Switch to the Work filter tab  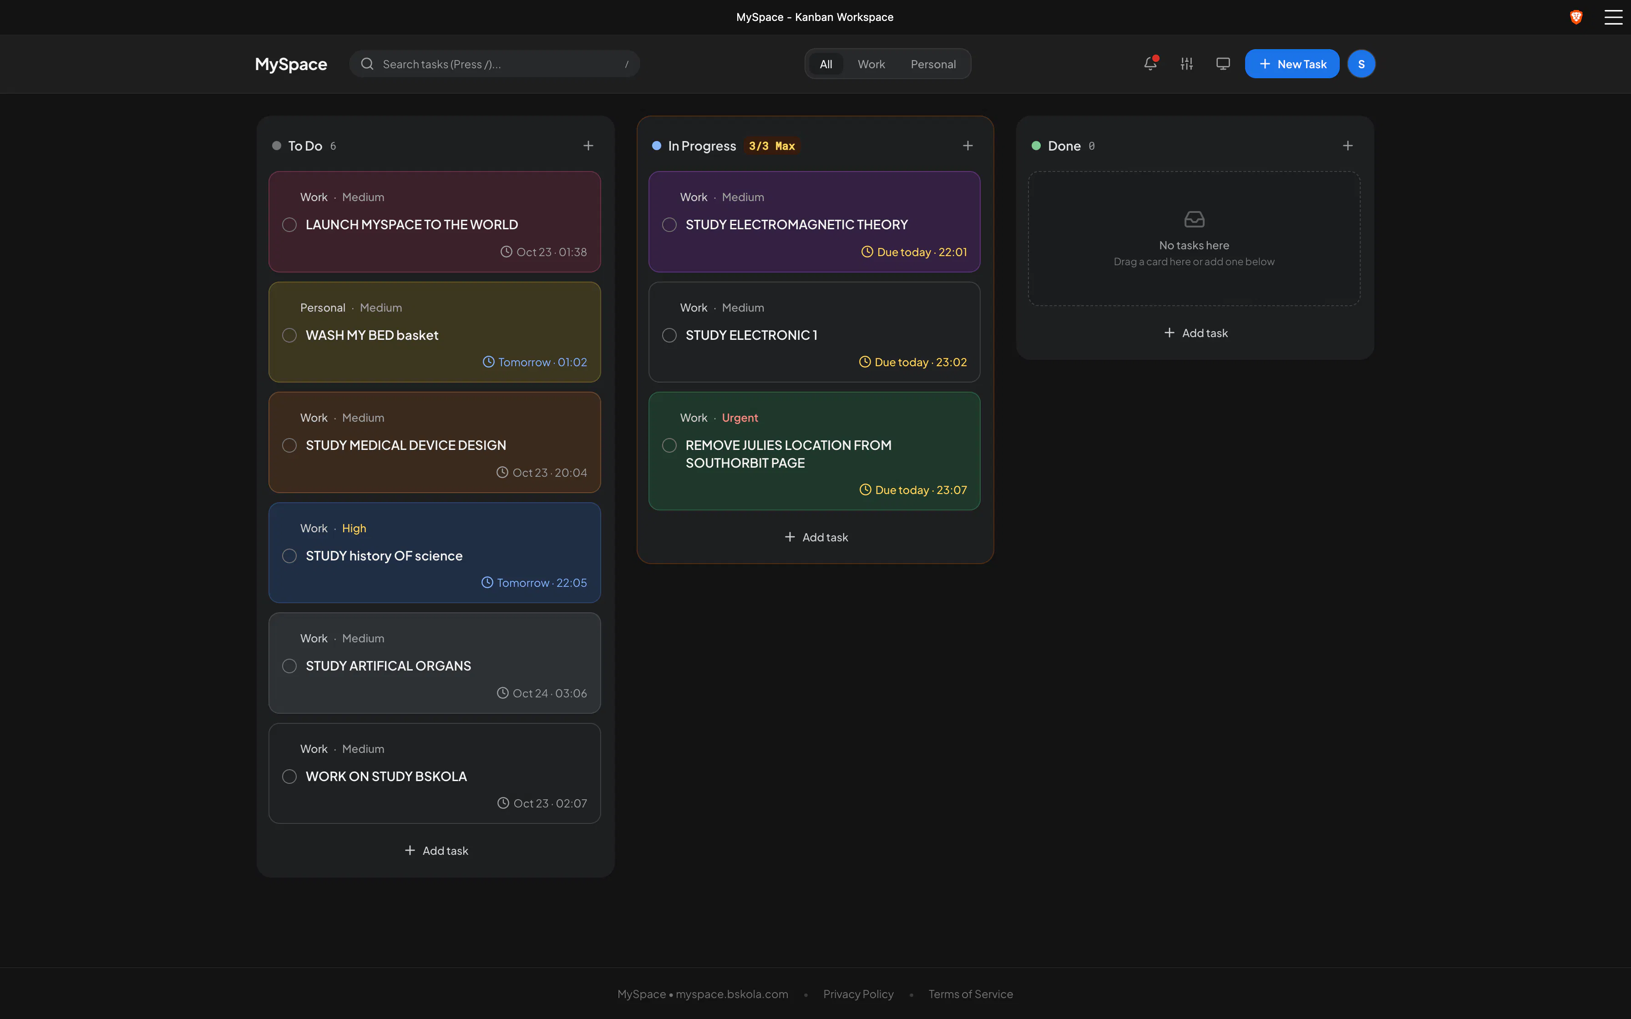point(871,64)
